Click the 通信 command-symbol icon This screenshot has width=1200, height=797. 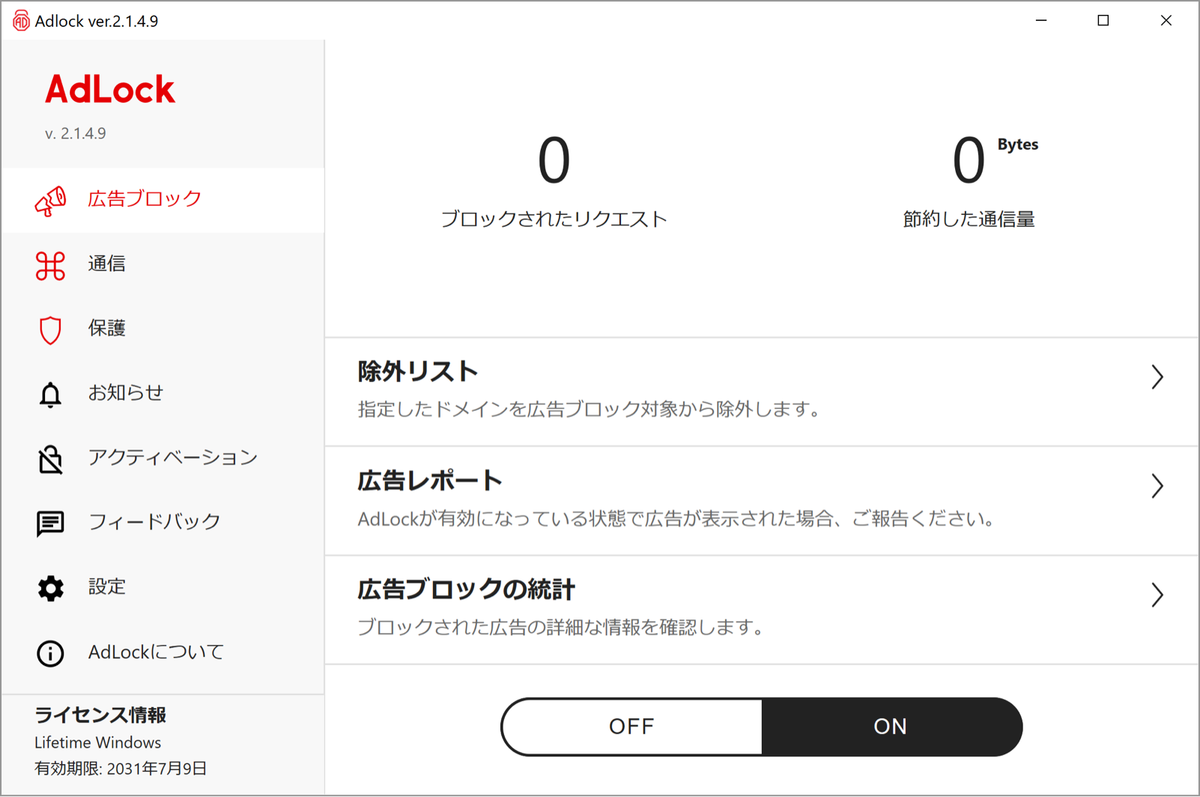click(x=50, y=266)
